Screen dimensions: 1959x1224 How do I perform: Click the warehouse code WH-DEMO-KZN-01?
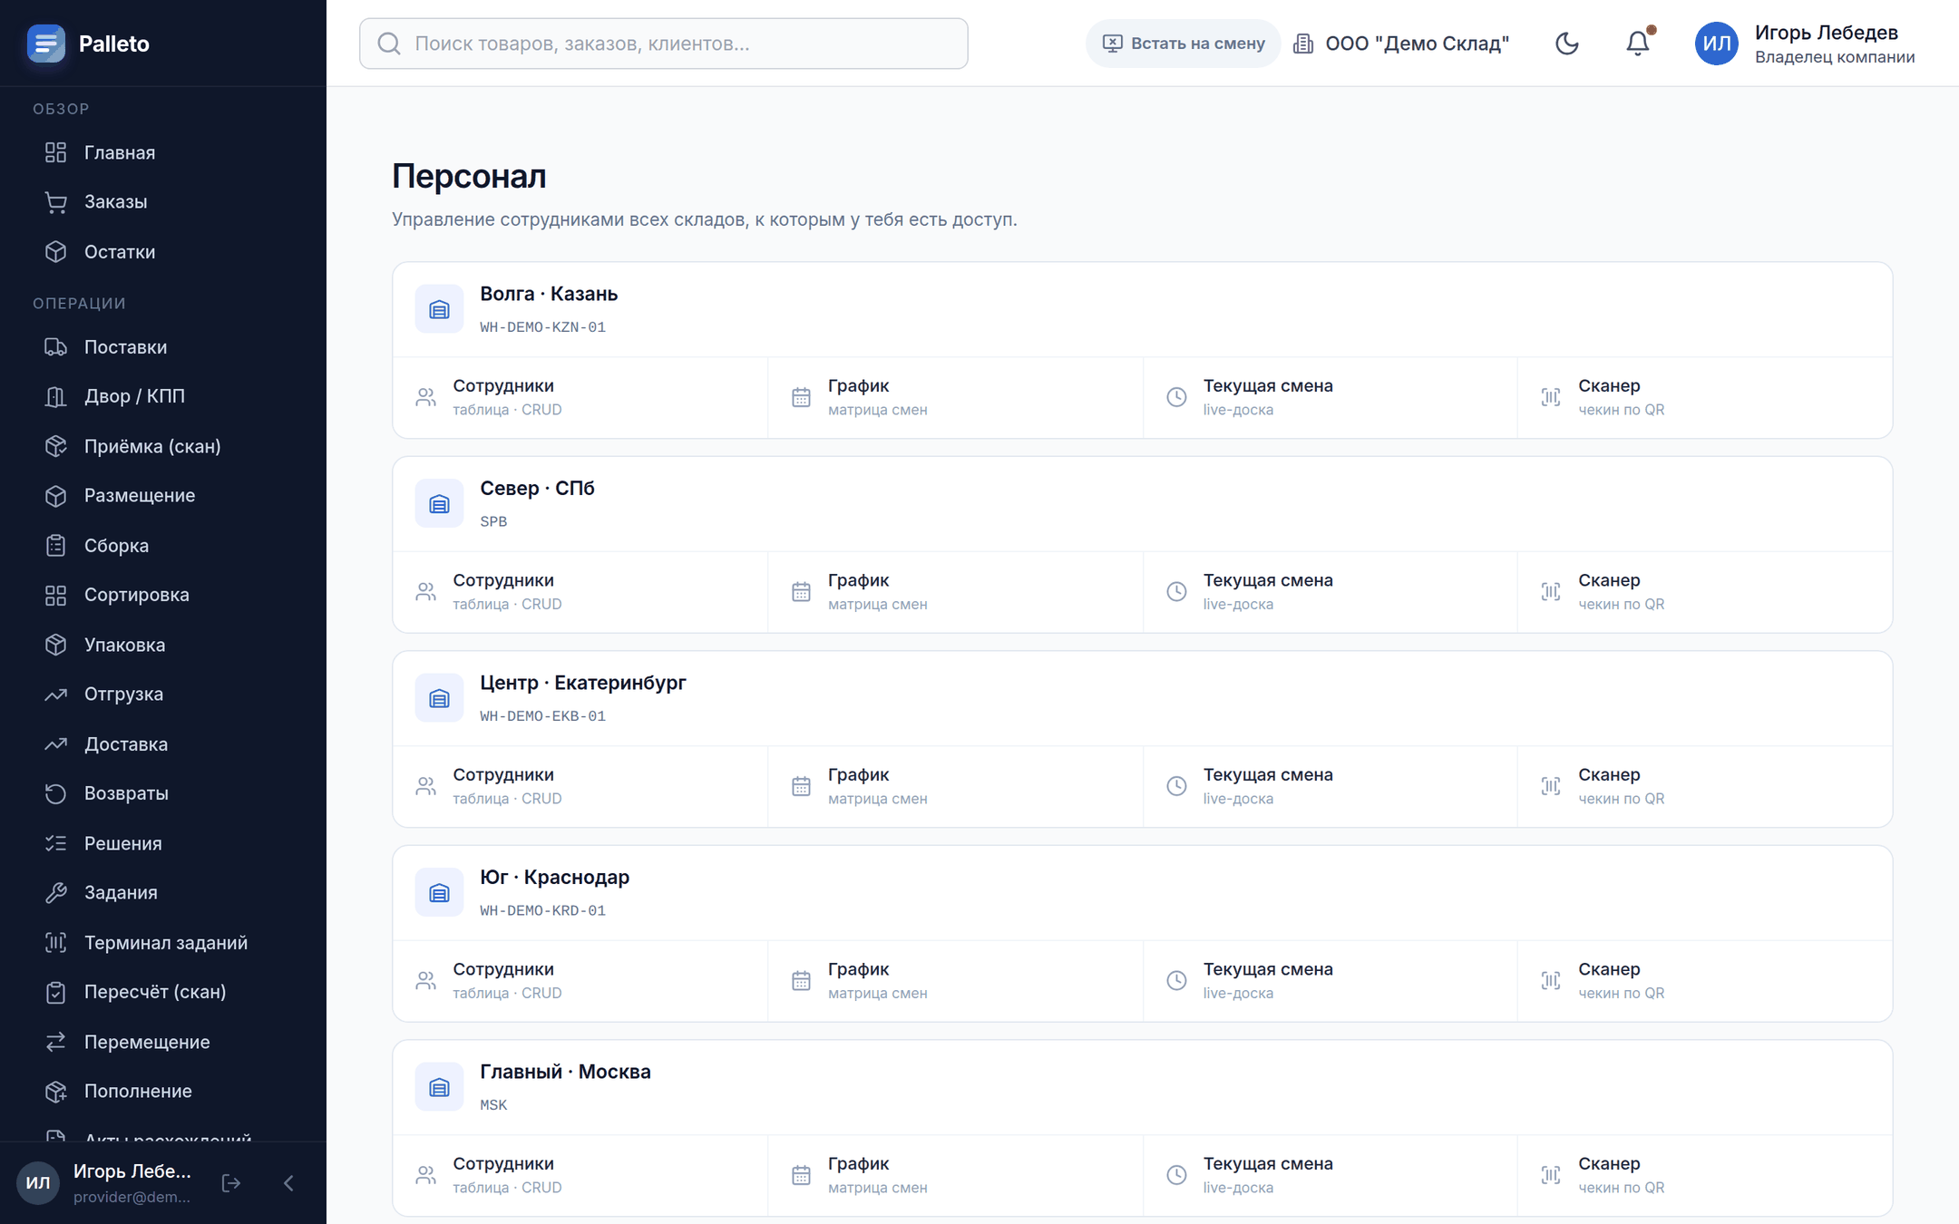[542, 327]
